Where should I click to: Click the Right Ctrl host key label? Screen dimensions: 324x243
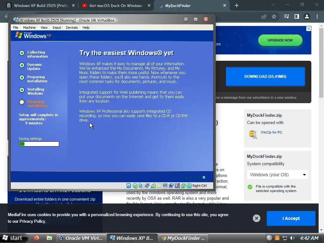coord(199,185)
